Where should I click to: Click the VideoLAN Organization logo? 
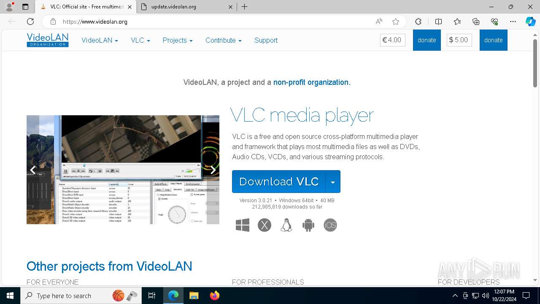(x=47, y=40)
